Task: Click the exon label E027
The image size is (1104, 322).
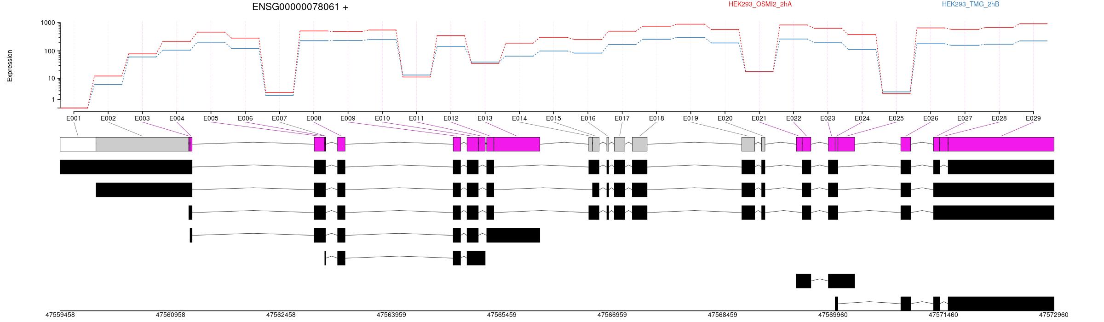Action: click(x=965, y=118)
